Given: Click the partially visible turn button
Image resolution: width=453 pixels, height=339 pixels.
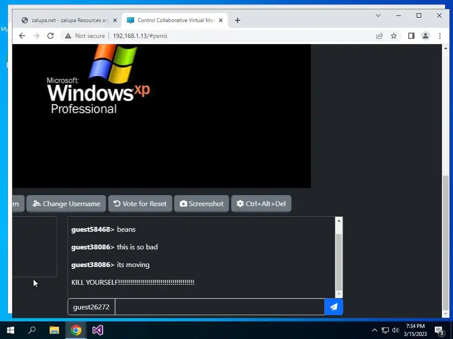Looking at the screenshot, I should pos(18,203).
